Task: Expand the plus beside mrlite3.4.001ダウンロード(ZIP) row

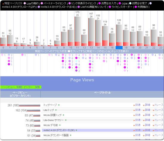Action: pos(76,130)
